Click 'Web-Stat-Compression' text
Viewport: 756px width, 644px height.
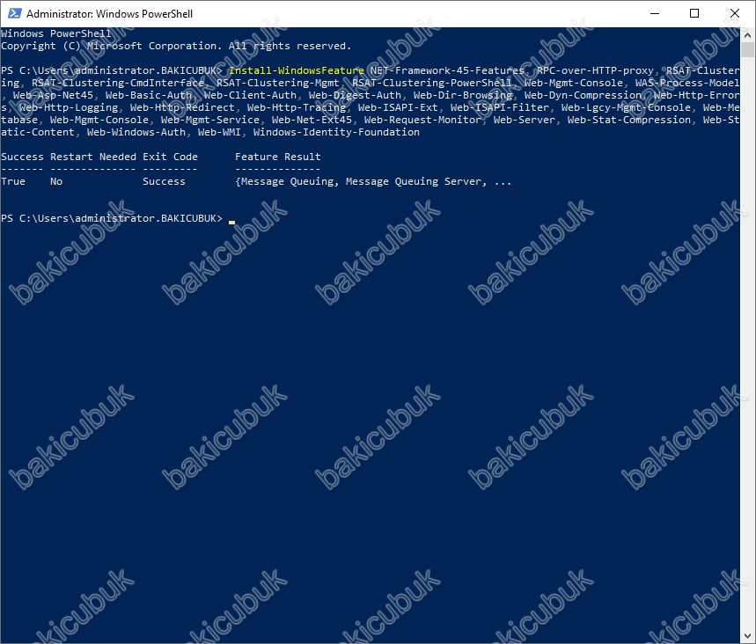628,120
